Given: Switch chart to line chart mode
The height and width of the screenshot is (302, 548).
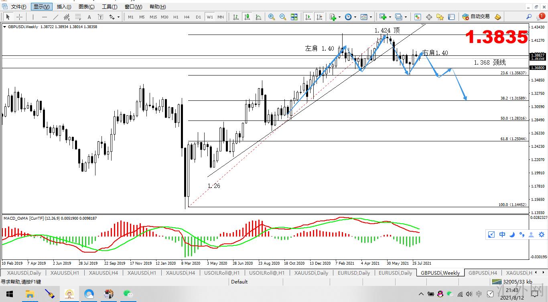Looking at the screenshot, I should (x=258, y=17).
